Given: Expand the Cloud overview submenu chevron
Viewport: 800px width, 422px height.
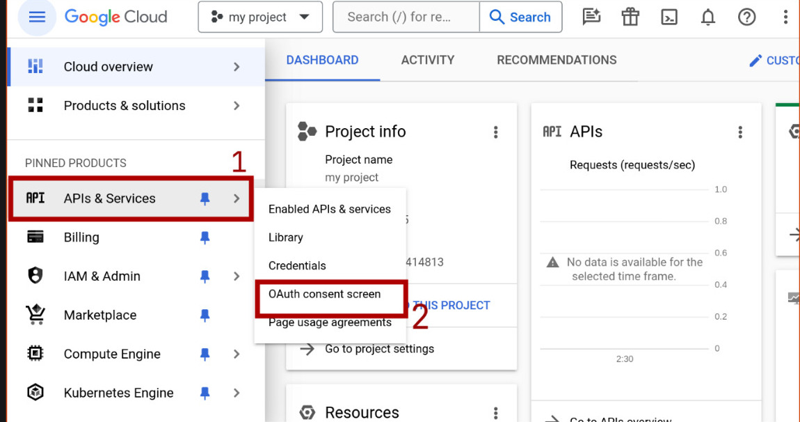Looking at the screenshot, I should pyautogui.click(x=237, y=67).
